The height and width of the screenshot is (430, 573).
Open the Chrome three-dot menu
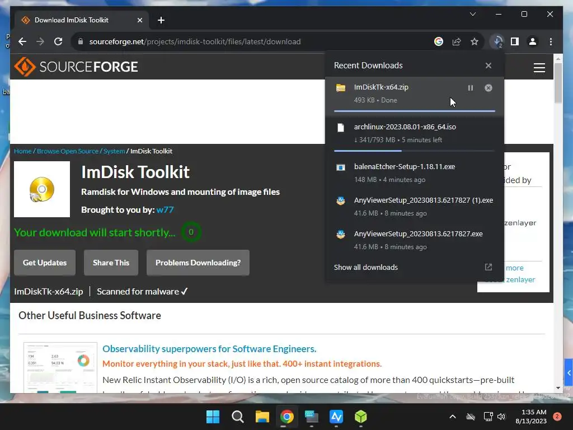tap(551, 41)
